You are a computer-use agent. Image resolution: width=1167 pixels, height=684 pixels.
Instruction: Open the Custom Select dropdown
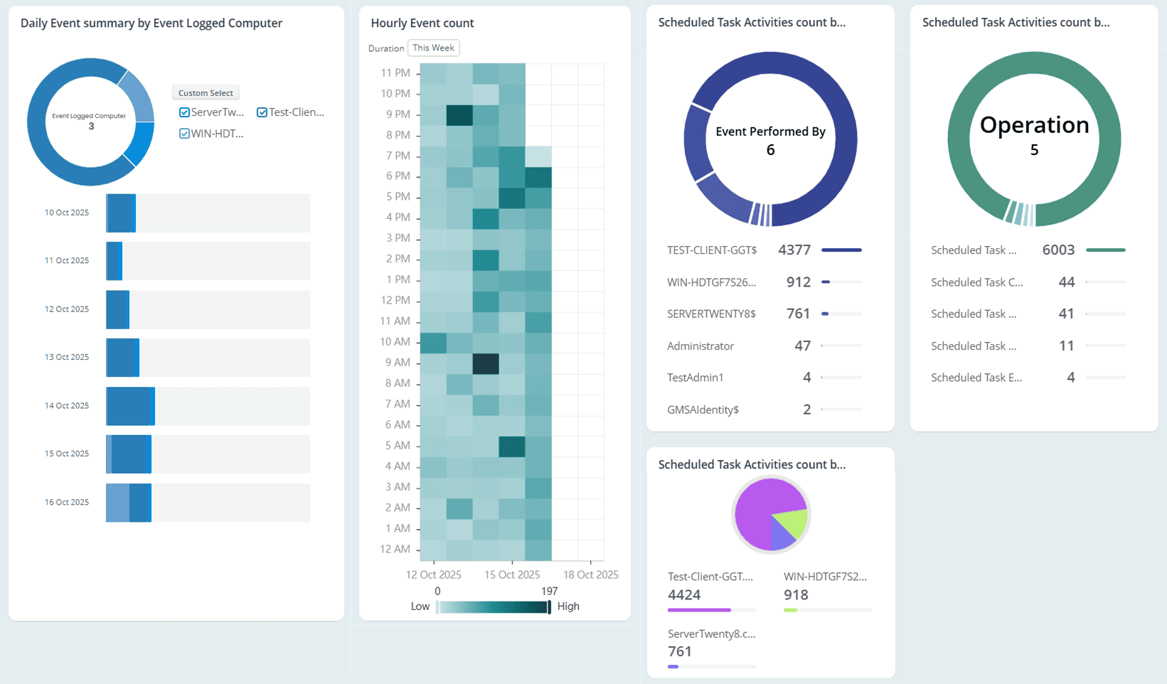(206, 93)
